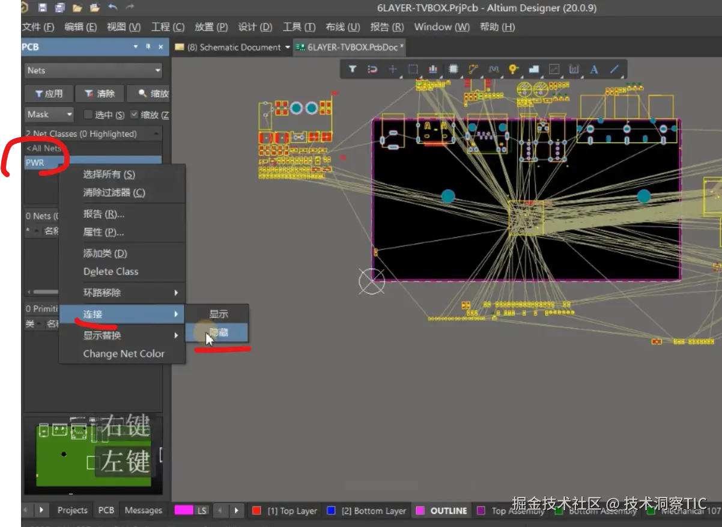Select the rectangle selection tool

pyautogui.click(x=413, y=69)
